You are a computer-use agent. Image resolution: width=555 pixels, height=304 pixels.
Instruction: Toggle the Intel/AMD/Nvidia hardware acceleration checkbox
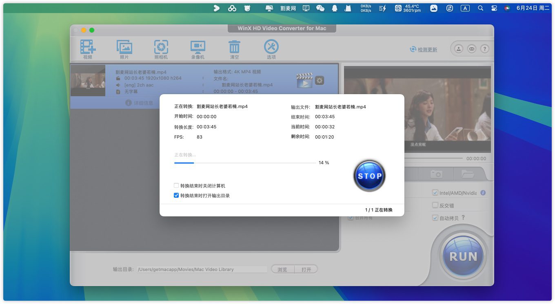click(435, 193)
